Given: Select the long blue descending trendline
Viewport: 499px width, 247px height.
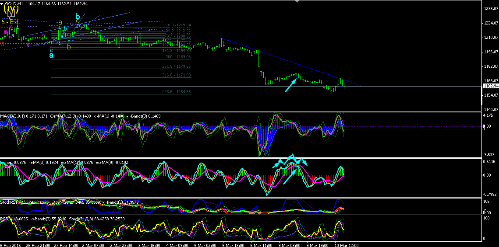Looking at the screenshot, I should 291,62.
